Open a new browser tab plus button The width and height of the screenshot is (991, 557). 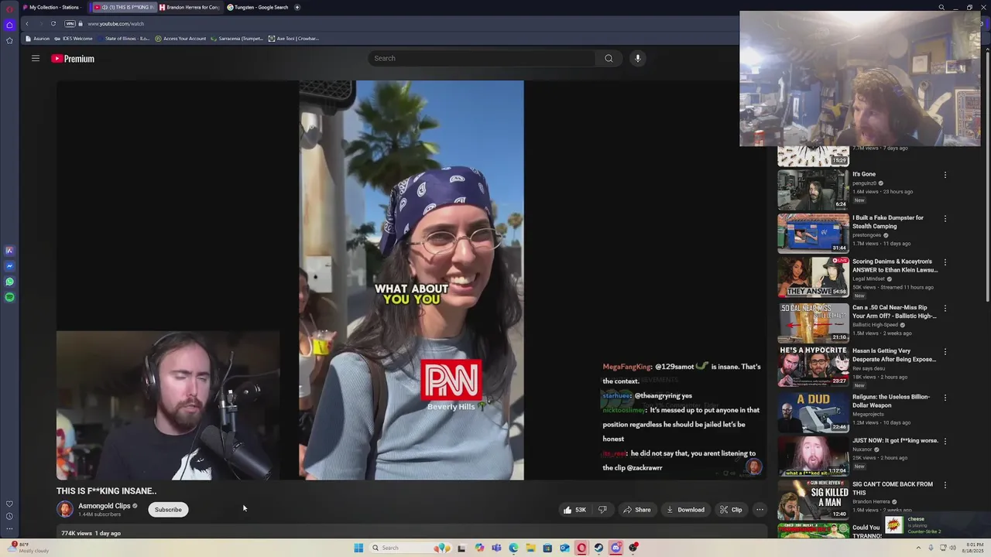point(297,7)
